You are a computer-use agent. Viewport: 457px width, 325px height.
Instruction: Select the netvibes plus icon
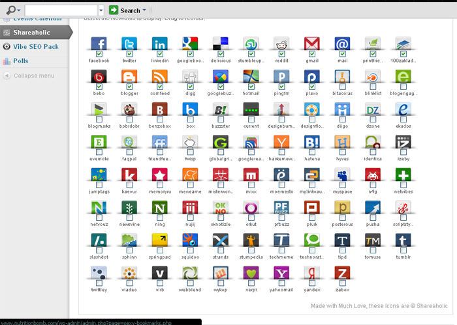(x=403, y=175)
